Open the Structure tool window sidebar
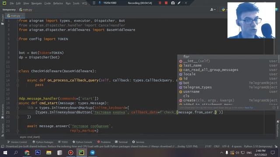Screen dimensions: 280x157 (x=3, y=130)
